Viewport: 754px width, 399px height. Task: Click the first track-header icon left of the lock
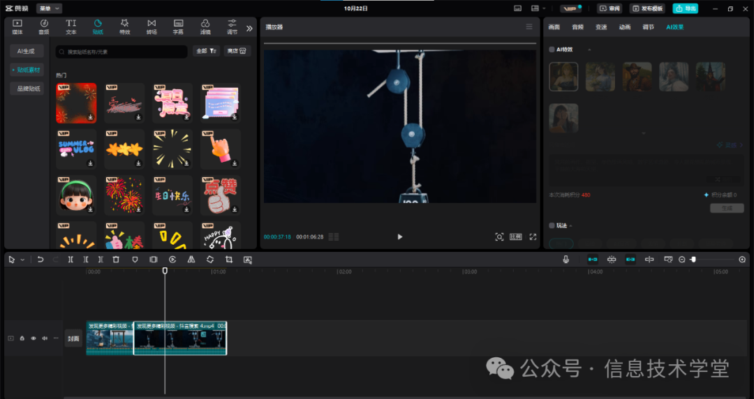[10, 338]
